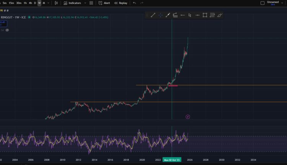Image resolution: width=287 pixels, height=165 pixels.
Task: Click the lightning bolt event marker
Action: click(188, 117)
